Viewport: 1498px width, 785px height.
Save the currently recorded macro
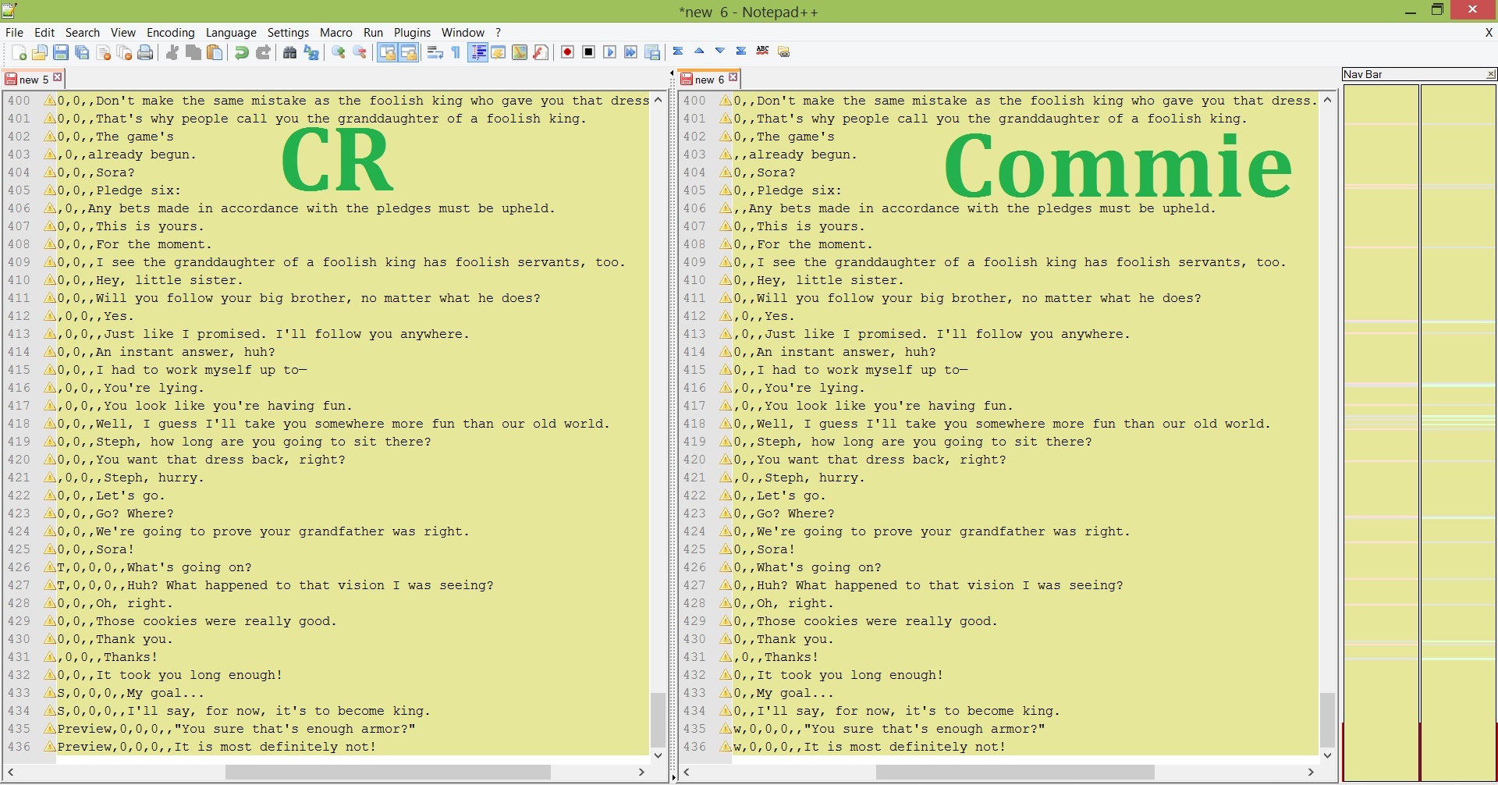tap(653, 52)
